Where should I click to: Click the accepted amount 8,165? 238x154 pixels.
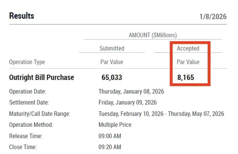(x=185, y=78)
